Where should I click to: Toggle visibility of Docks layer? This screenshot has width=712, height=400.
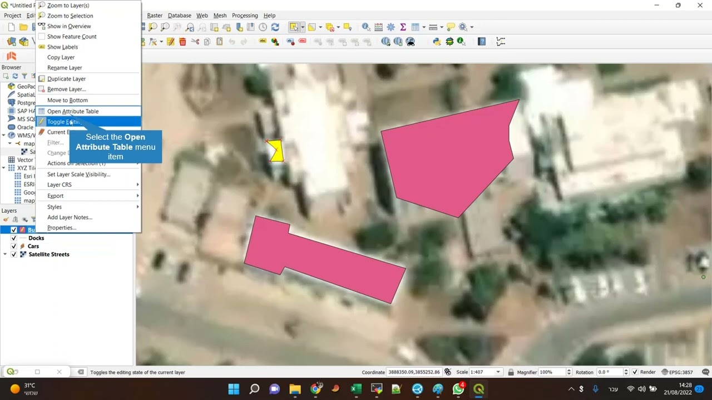14,238
